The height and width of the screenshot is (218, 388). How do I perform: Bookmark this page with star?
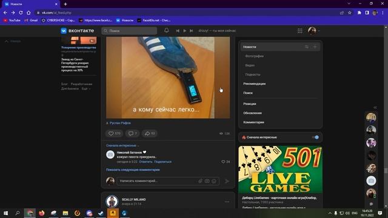(x=350, y=13)
